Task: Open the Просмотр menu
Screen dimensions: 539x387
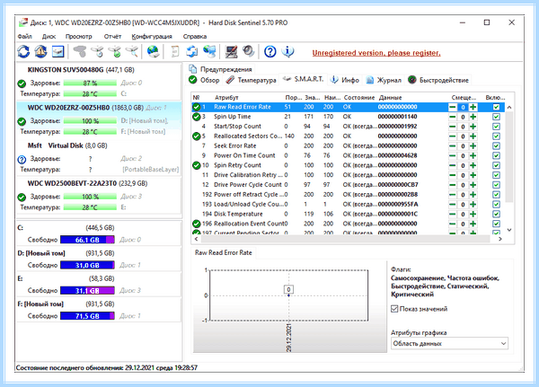Action: coord(79,37)
